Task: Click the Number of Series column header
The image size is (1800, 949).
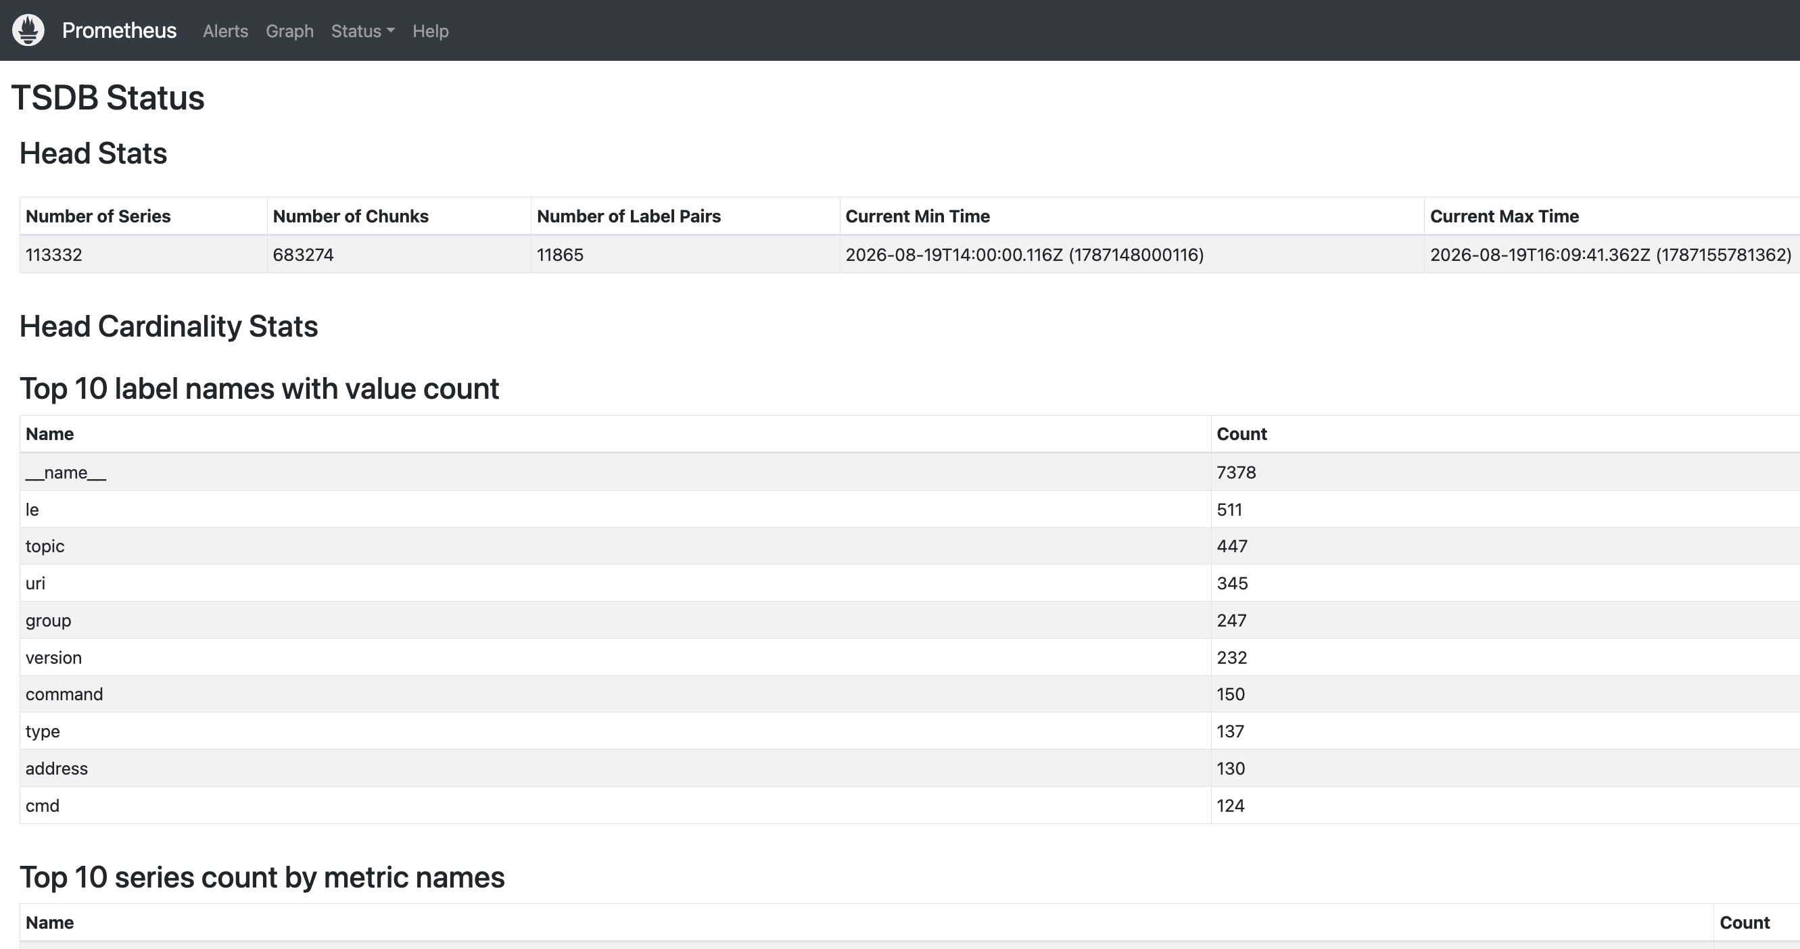Action: pos(143,216)
